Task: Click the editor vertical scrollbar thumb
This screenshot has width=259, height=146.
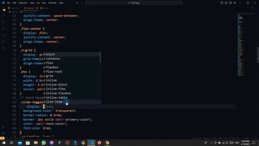Action: point(258,55)
